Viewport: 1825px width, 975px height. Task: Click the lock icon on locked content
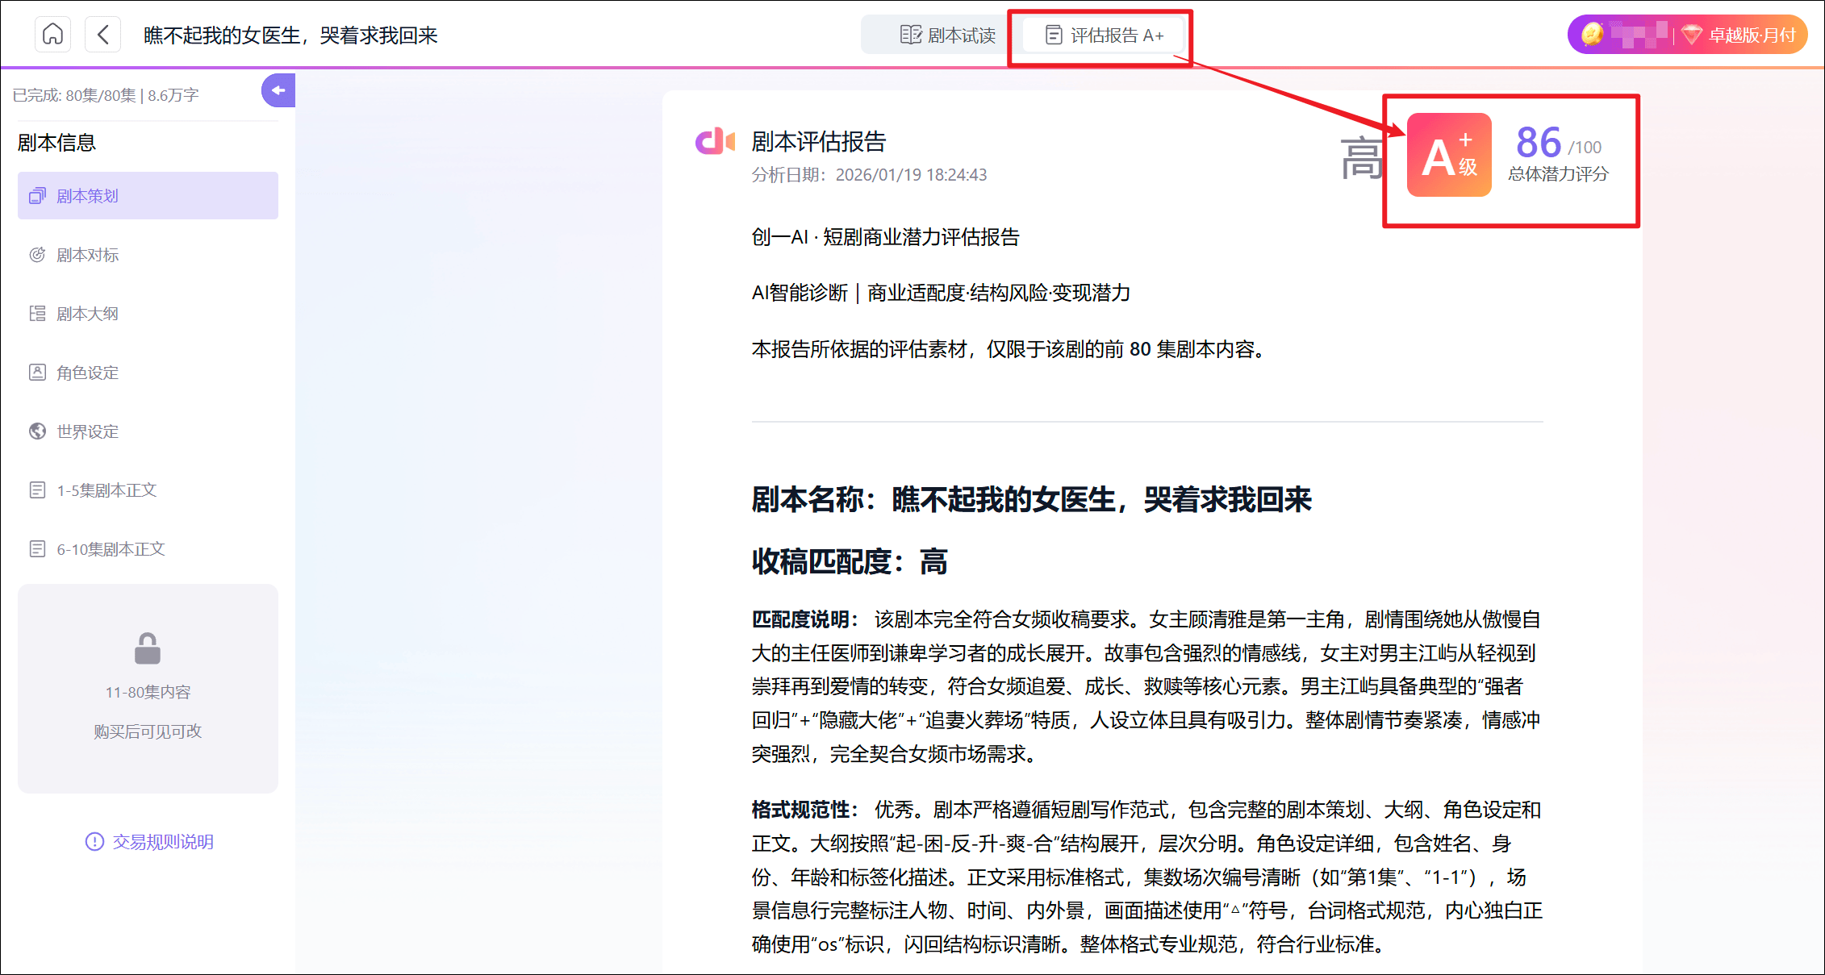148,648
